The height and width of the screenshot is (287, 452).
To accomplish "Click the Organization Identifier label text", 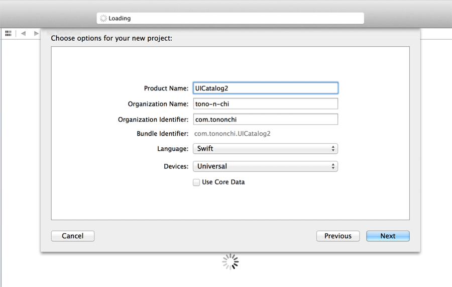I will click(x=153, y=120).
